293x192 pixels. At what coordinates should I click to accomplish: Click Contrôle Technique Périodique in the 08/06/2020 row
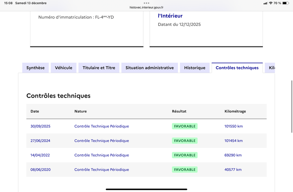tap(101, 170)
